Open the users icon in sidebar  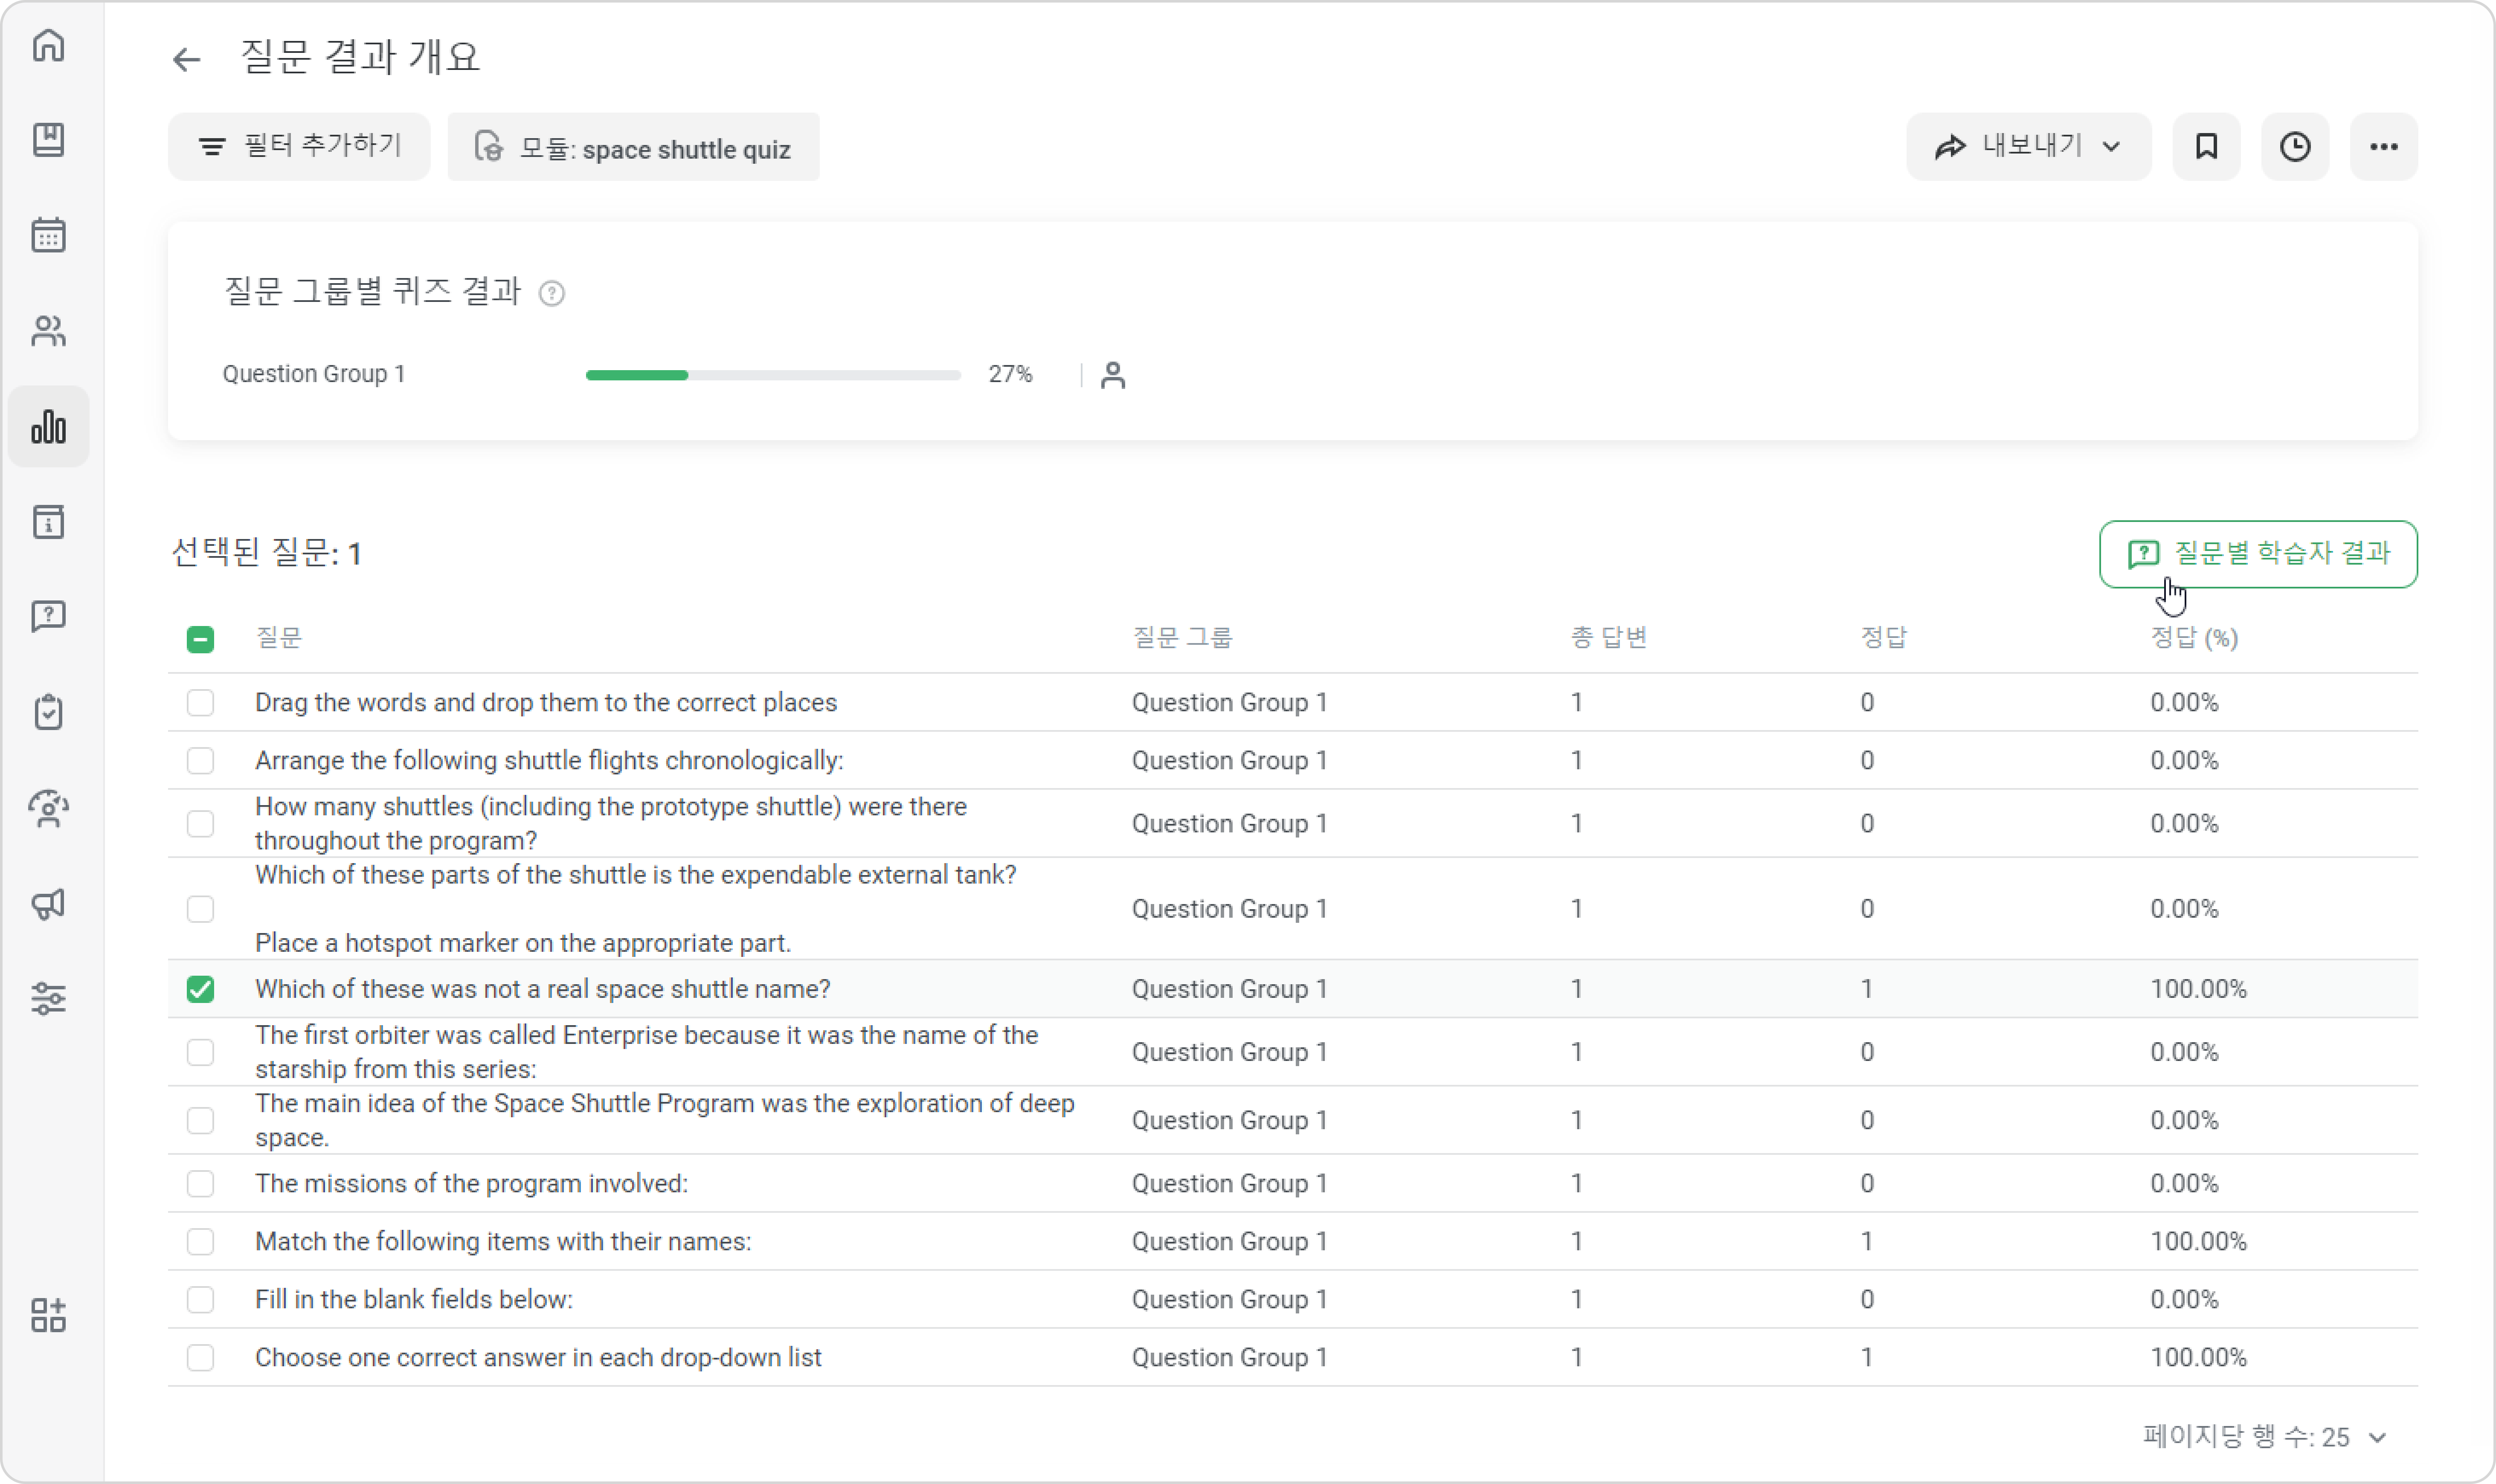click(x=48, y=331)
